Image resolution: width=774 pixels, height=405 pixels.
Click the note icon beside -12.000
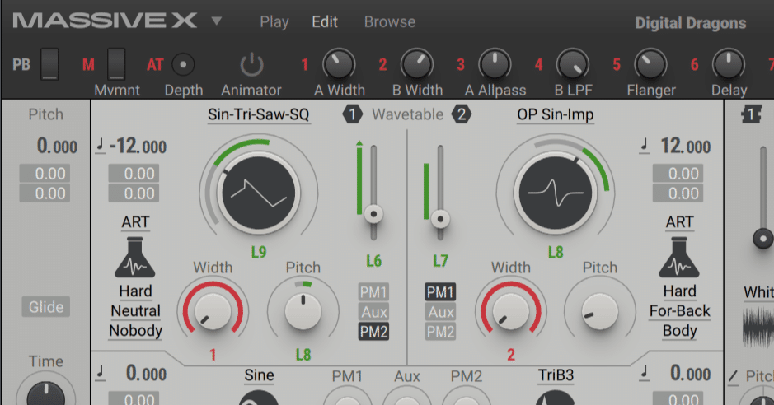(101, 147)
